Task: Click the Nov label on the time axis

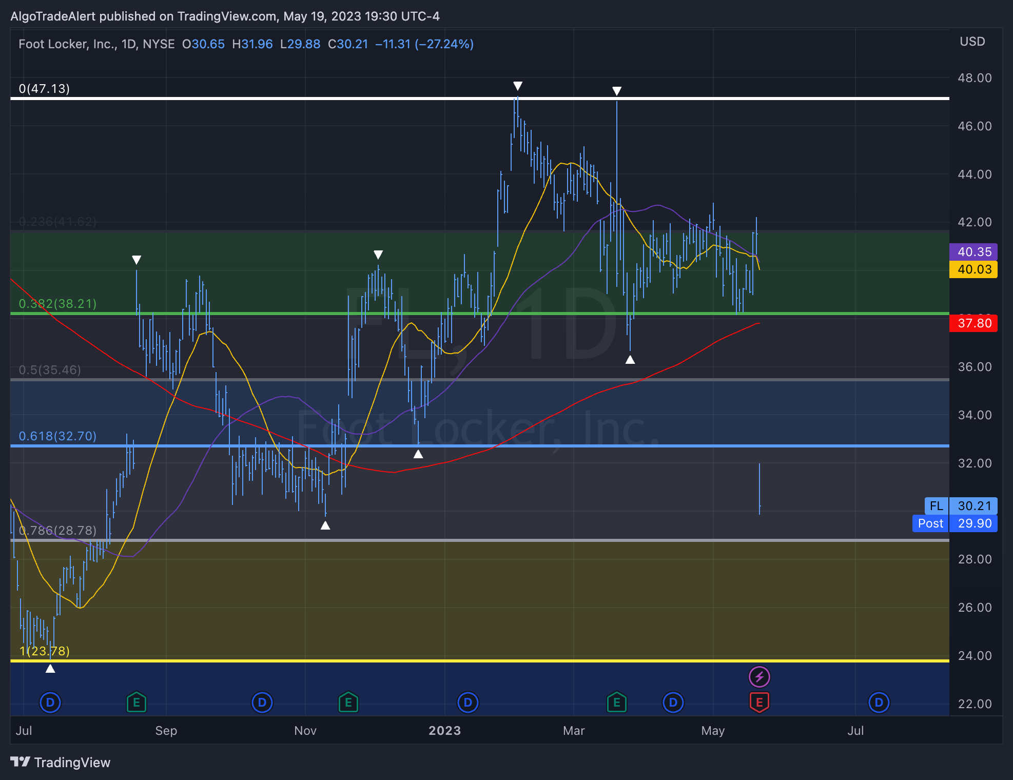Action: [x=305, y=731]
